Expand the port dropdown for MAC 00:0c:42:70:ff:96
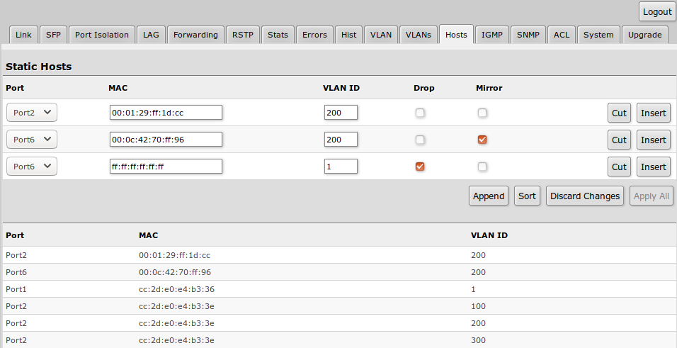Viewport: 677px width, 348px height. (32, 140)
